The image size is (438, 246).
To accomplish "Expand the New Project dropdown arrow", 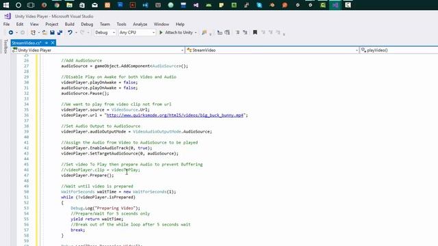I will click(38, 33).
